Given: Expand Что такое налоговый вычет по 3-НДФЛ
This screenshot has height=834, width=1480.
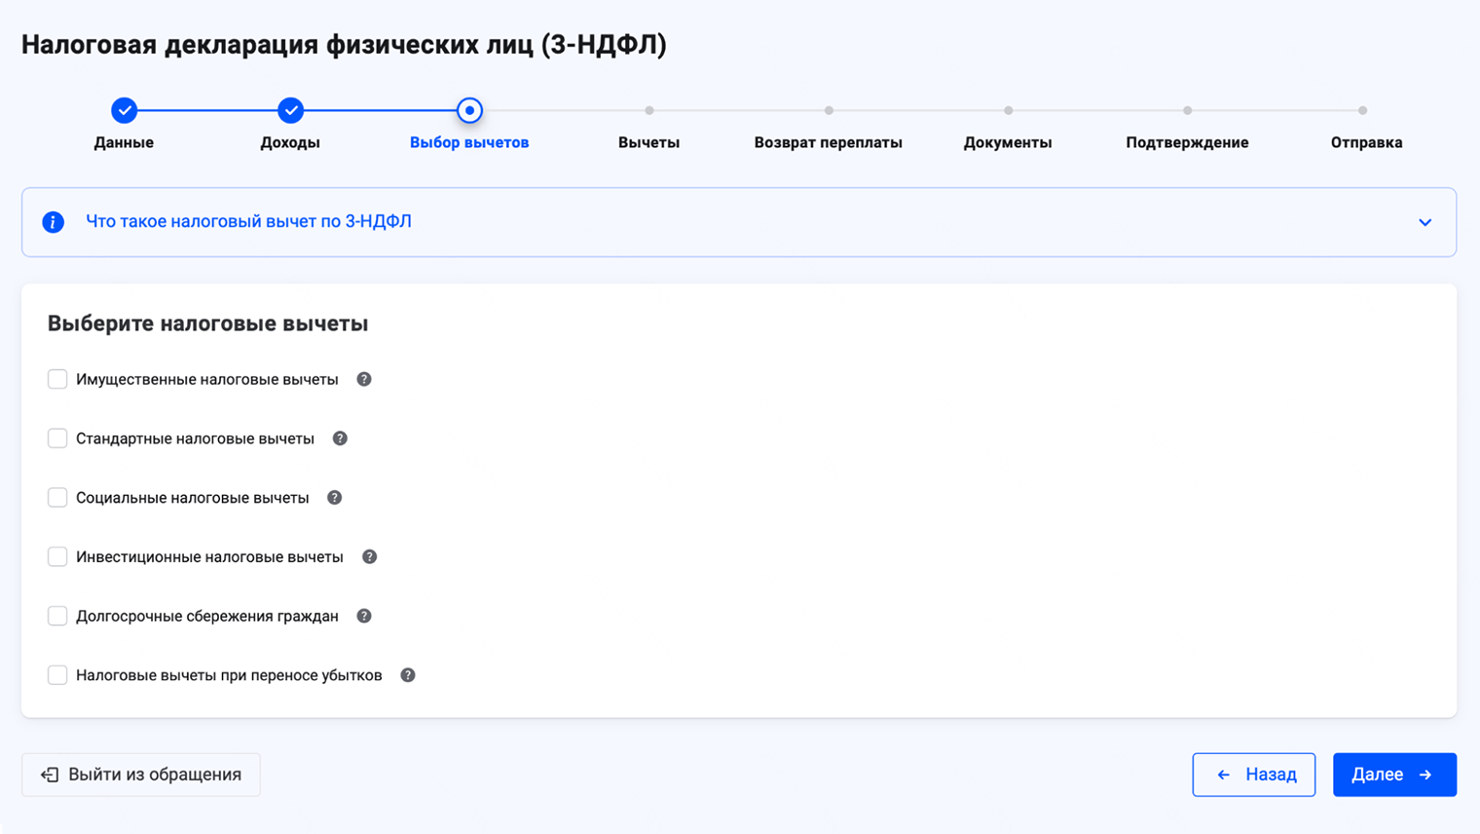Looking at the screenshot, I should tap(248, 222).
